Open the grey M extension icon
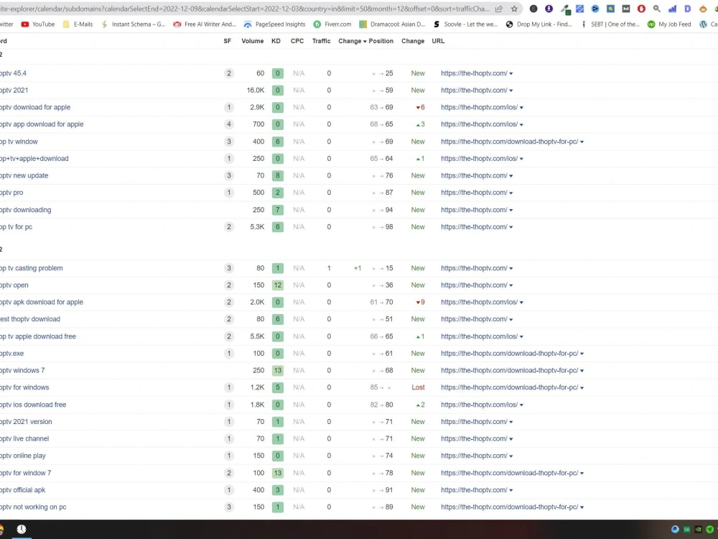Screen dimensions: 718x539 tap(626, 9)
